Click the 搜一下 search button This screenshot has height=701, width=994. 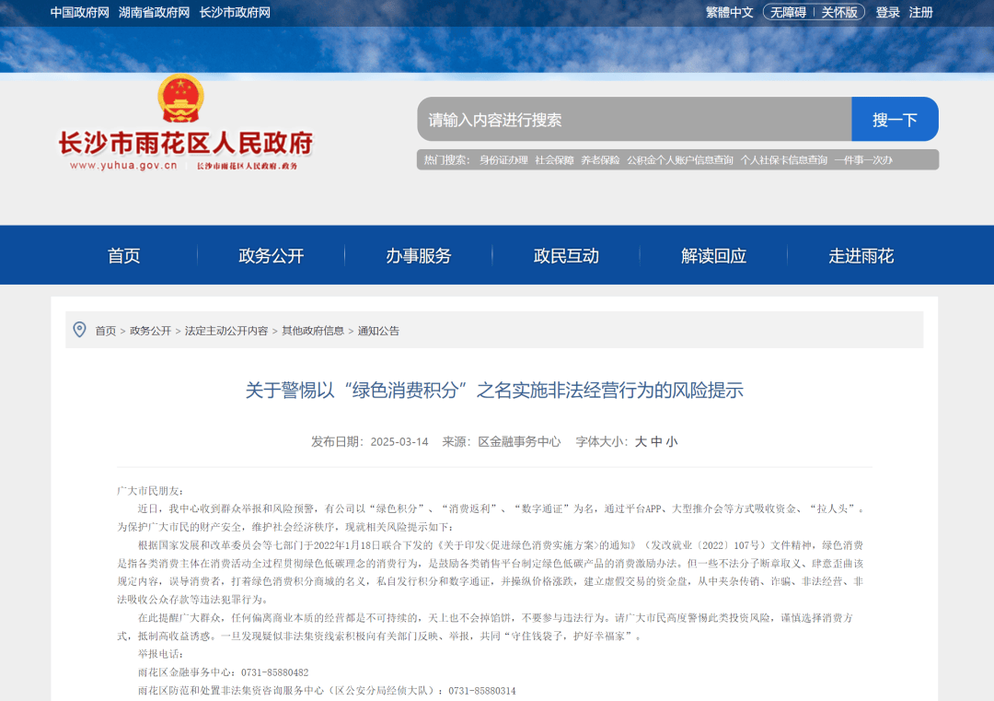click(x=895, y=120)
